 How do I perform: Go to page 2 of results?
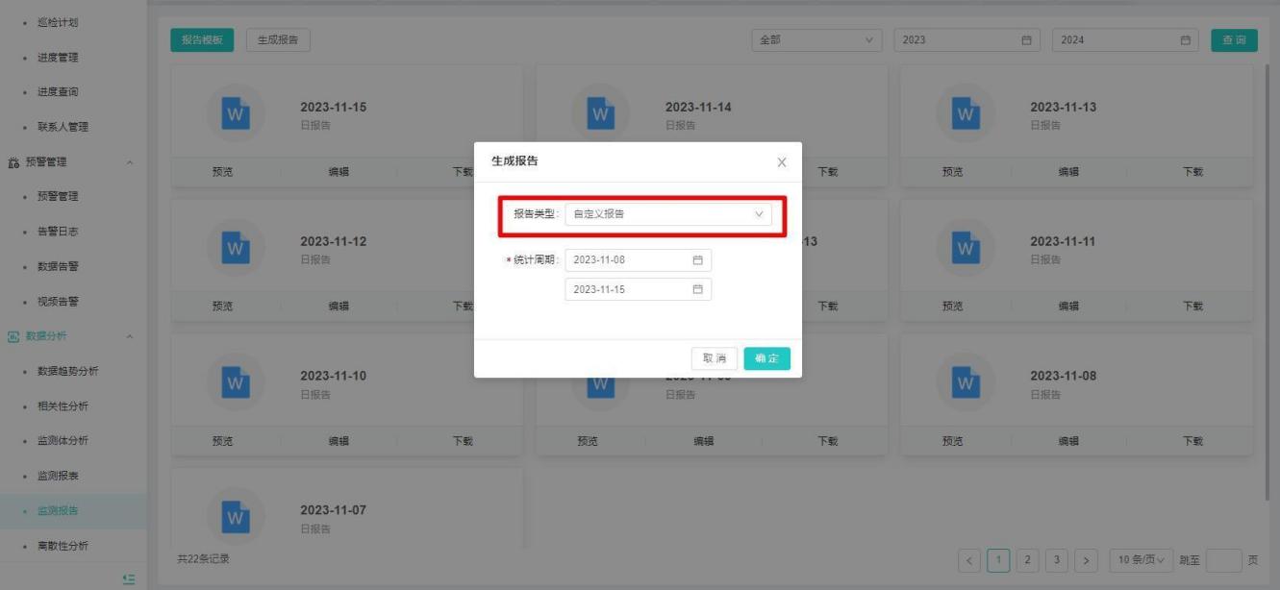[1027, 560]
